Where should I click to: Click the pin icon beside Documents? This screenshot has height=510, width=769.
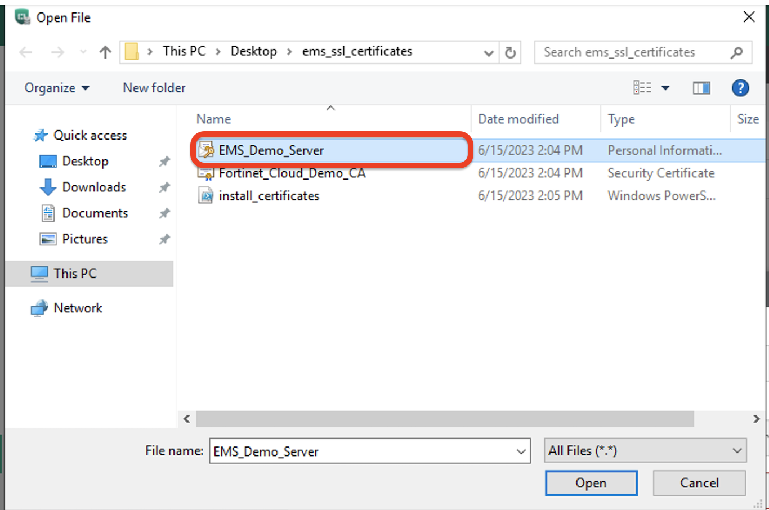pyautogui.click(x=164, y=213)
